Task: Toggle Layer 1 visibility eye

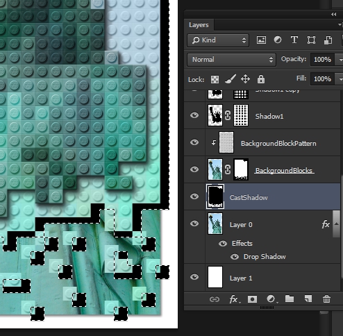Action: click(x=194, y=277)
